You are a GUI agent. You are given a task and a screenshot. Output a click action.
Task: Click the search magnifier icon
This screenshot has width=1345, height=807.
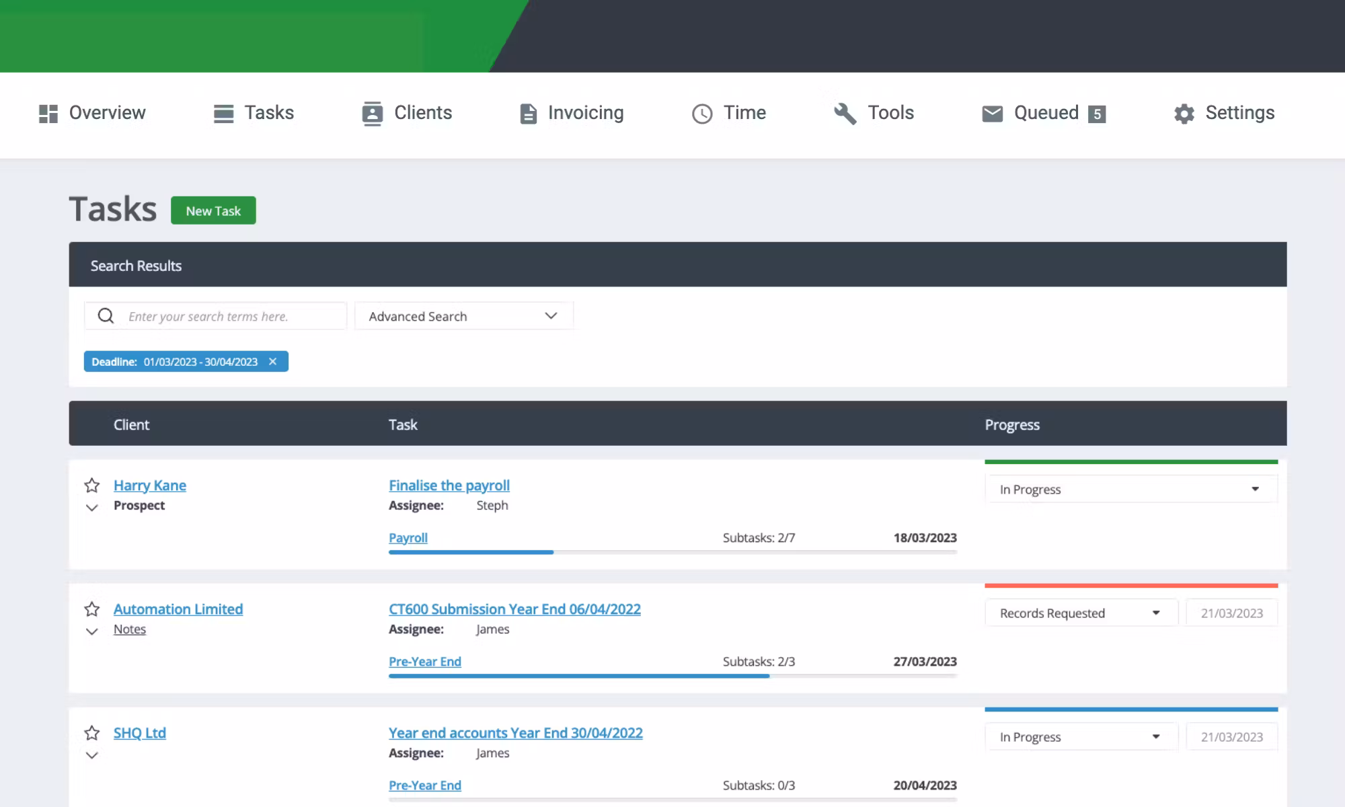click(x=106, y=315)
